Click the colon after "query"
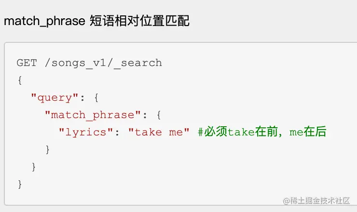This screenshot has width=357, height=212. point(82,97)
